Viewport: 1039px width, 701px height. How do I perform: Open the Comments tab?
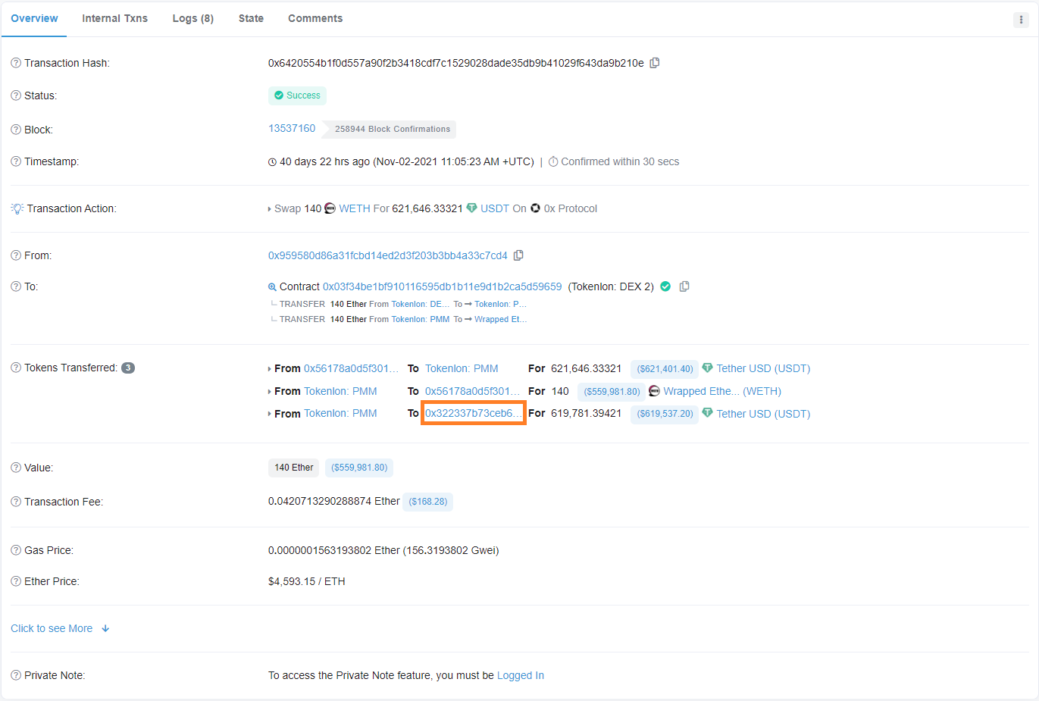[x=315, y=18]
